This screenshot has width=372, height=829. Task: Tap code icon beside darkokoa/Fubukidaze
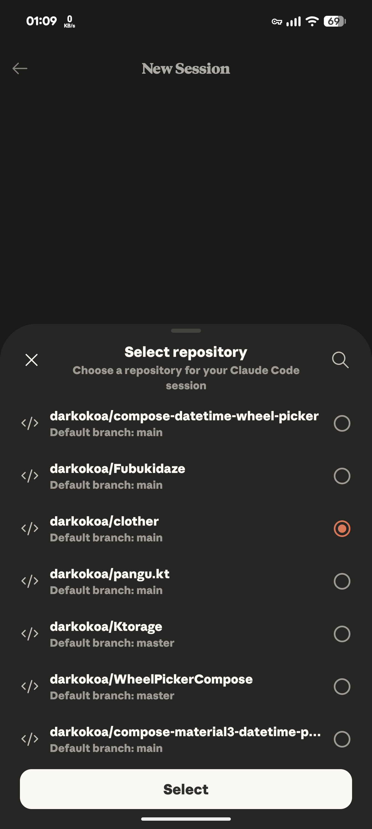coord(30,476)
